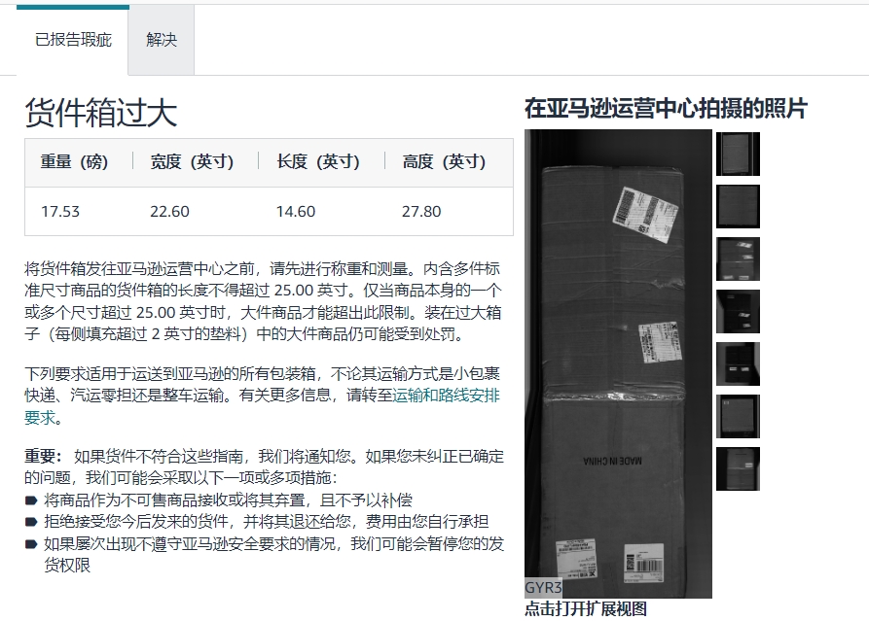Select the third photo thumbnail
This screenshot has height=621, width=869.
pyautogui.click(x=737, y=258)
